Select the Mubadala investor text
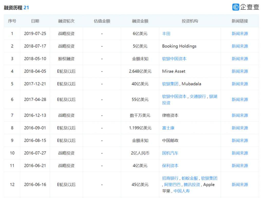The height and width of the screenshot is (198, 263). 191,84
